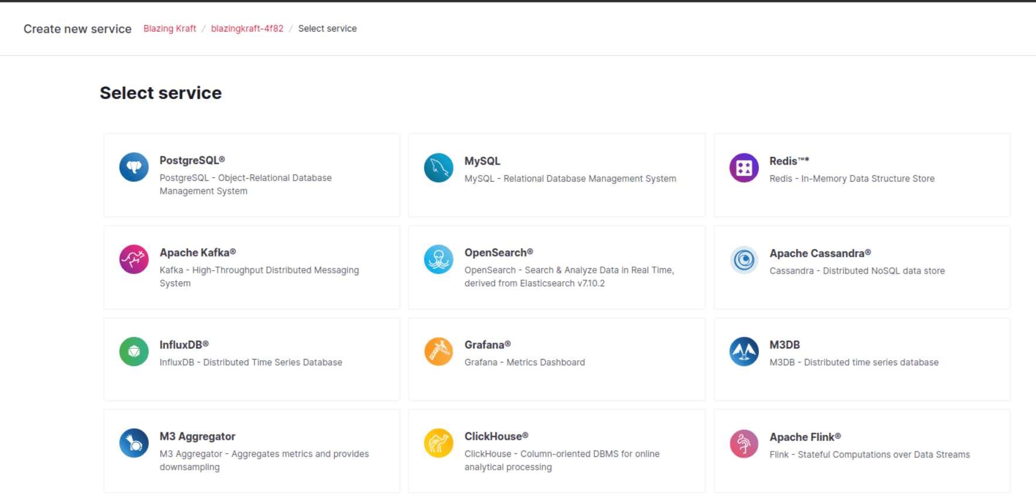Click 'PostgreSQL - Object-Relational Database Management System' text

246,184
